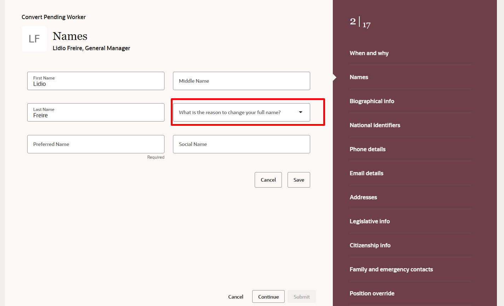Select the Names step in sidebar
Screen dimensions: 504x306
[x=359, y=77]
